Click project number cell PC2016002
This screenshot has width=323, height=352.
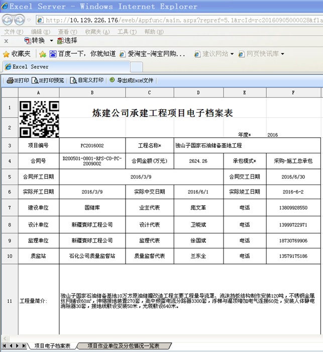(92, 145)
